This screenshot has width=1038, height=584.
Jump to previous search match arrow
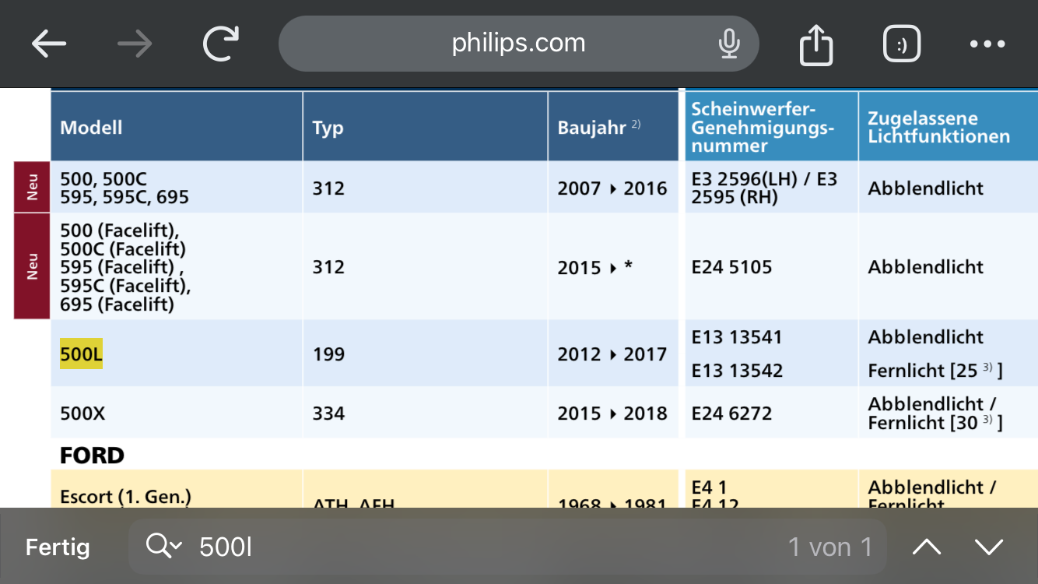click(x=927, y=547)
